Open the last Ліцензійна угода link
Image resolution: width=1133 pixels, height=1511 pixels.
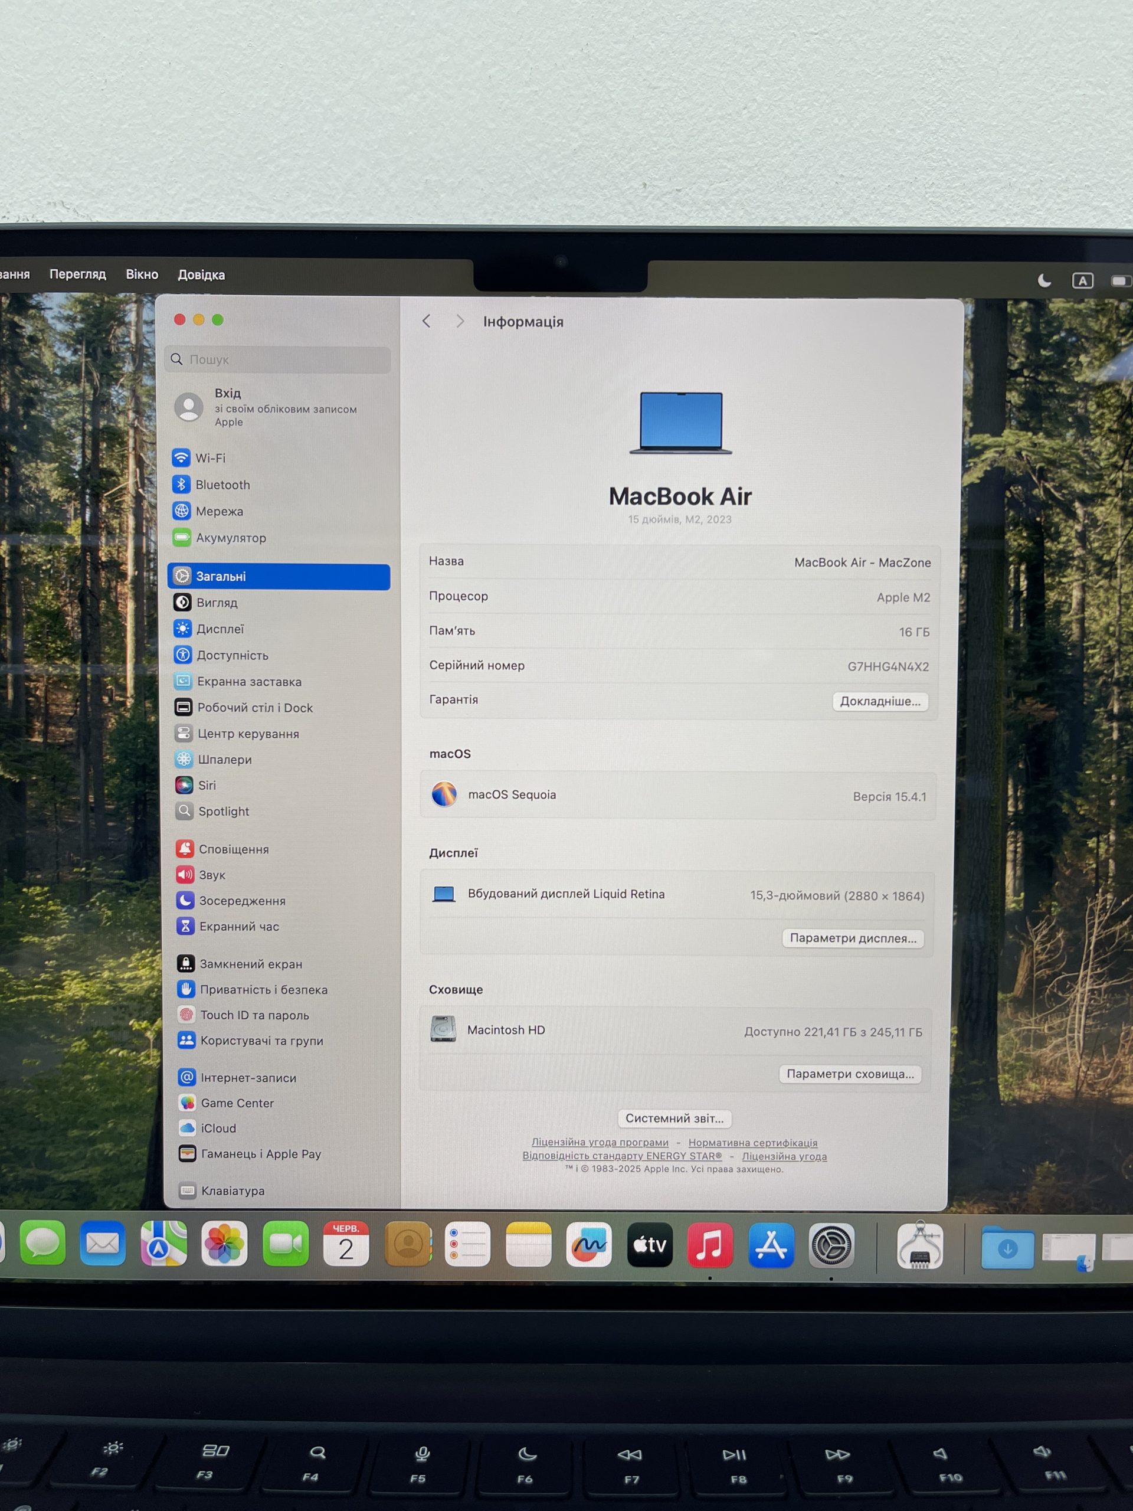point(785,1156)
